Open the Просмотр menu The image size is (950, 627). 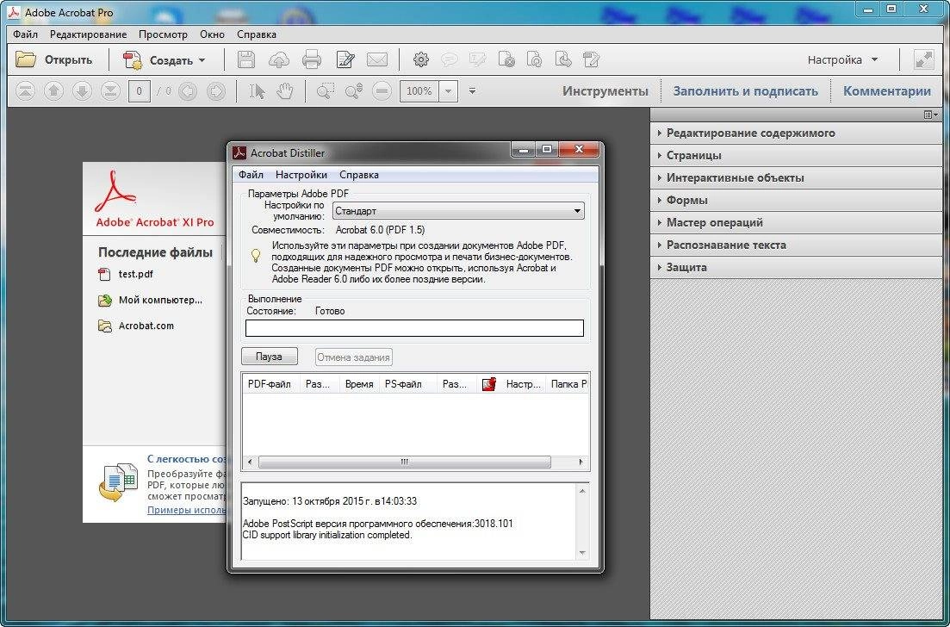pyautogui.click(x=163, y=34)
